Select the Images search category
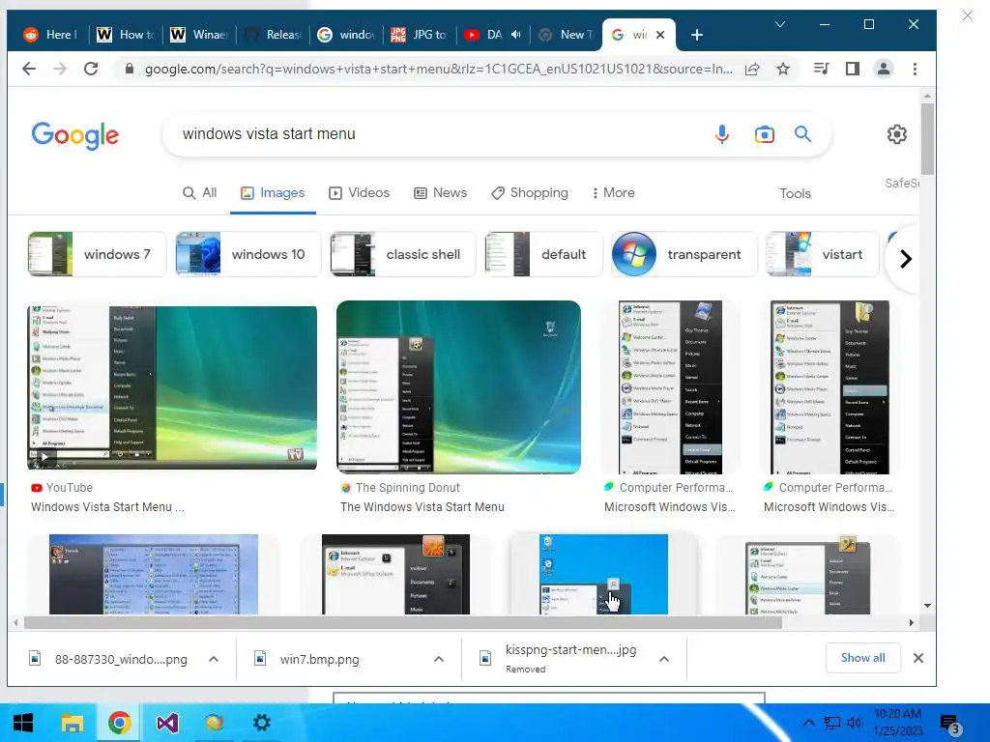 point(273,193)
